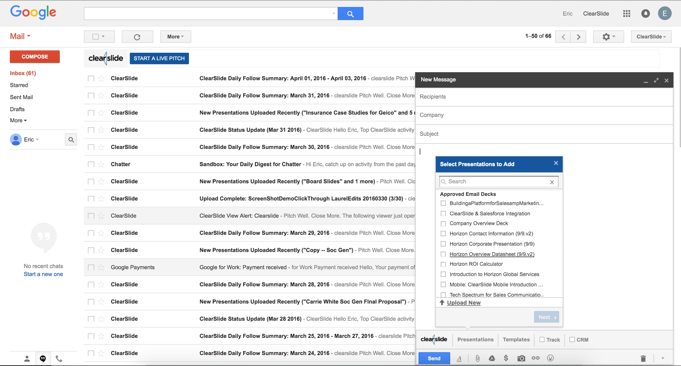Insert a photo with camera icon
The height and width of the screenshot is (366, 681).
[521, 358]
